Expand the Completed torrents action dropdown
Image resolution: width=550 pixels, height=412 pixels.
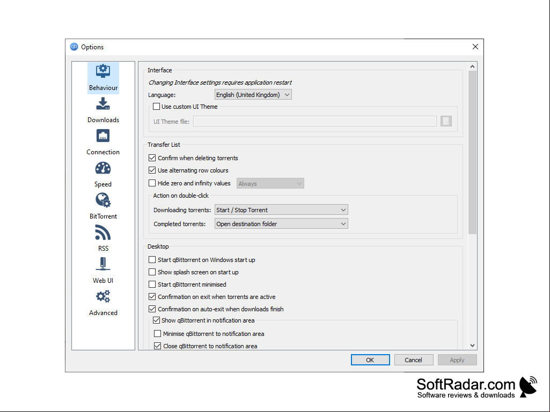pyautogui.click(x=281, y=224)
